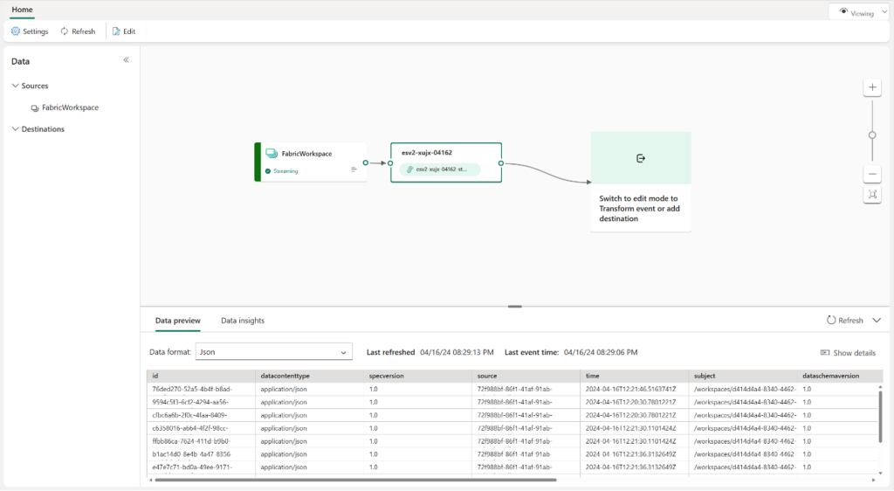This screenshot has width=894, height=491.
Task: Open the Data format Json dropdown
Action: (273, 352)
